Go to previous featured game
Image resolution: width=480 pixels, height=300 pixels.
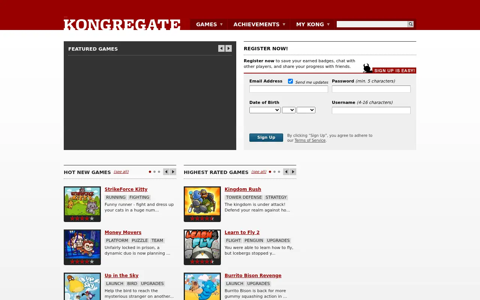tap(221, 48)
